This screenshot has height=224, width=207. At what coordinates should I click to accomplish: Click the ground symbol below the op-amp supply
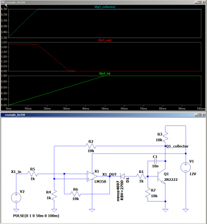[x=92, y=211]
